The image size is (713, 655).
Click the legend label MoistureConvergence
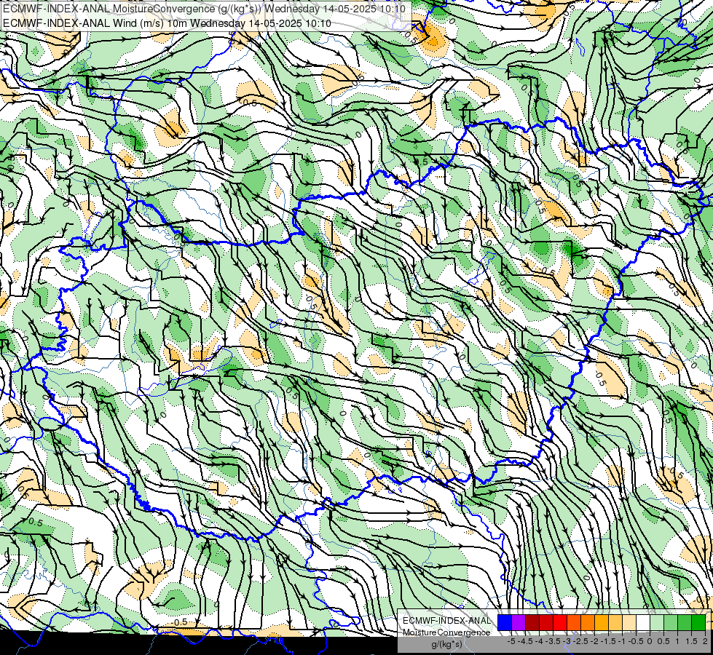[x=446, y=632]
